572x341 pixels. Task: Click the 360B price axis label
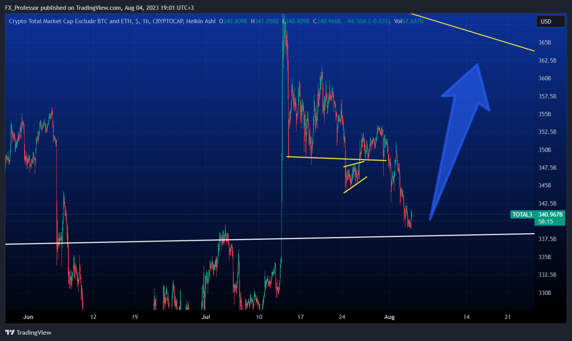point(545,78)
